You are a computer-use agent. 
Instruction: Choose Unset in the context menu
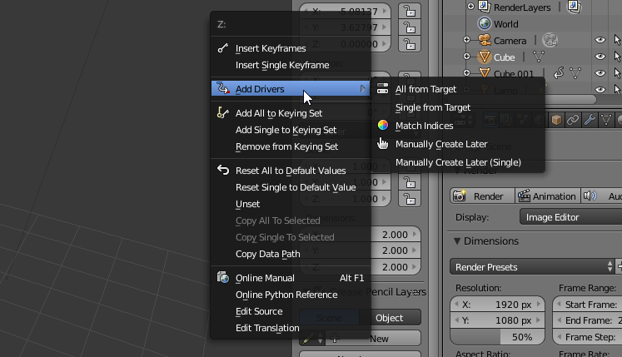(x=247, y=204)
